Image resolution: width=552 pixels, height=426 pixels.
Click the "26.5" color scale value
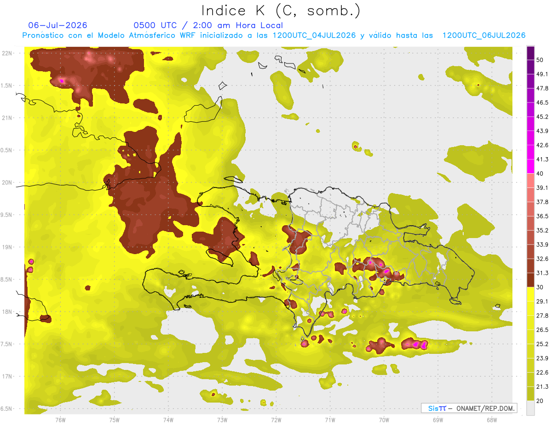coord(542,330)
